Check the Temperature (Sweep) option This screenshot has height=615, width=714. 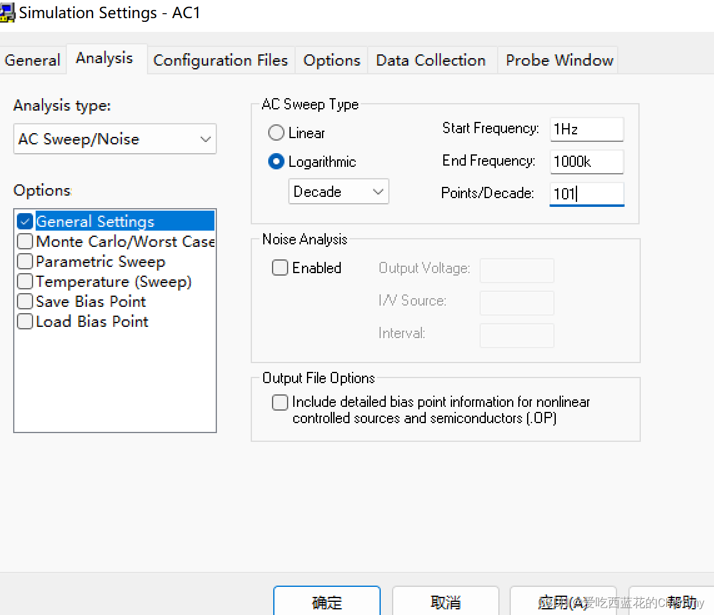pyautogui.click(x=25, y=282)
